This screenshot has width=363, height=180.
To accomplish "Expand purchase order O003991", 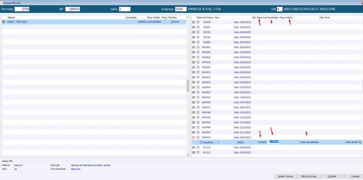I will [194, 47].
